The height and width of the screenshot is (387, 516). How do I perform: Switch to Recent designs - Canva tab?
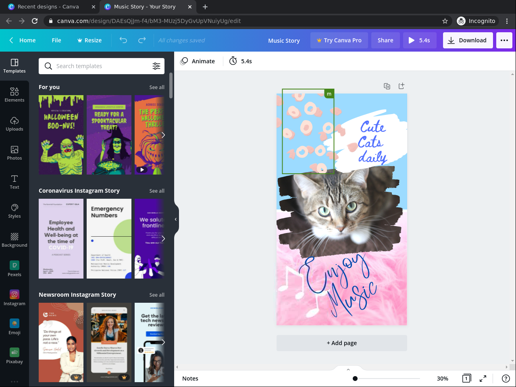48,7
